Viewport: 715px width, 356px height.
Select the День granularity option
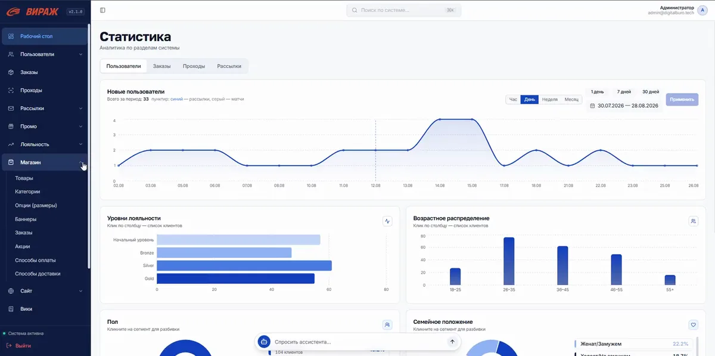pos(530,100)
